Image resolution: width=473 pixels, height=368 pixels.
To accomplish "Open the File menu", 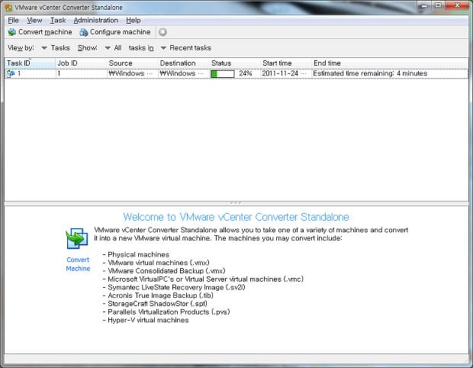I will tap(13, 20).
